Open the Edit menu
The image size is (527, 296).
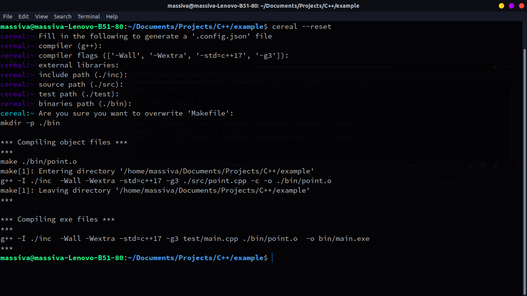click(24, 17)
